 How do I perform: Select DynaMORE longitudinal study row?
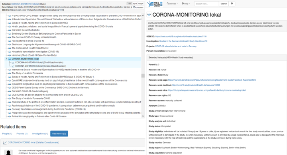click(x=65, y=84)
